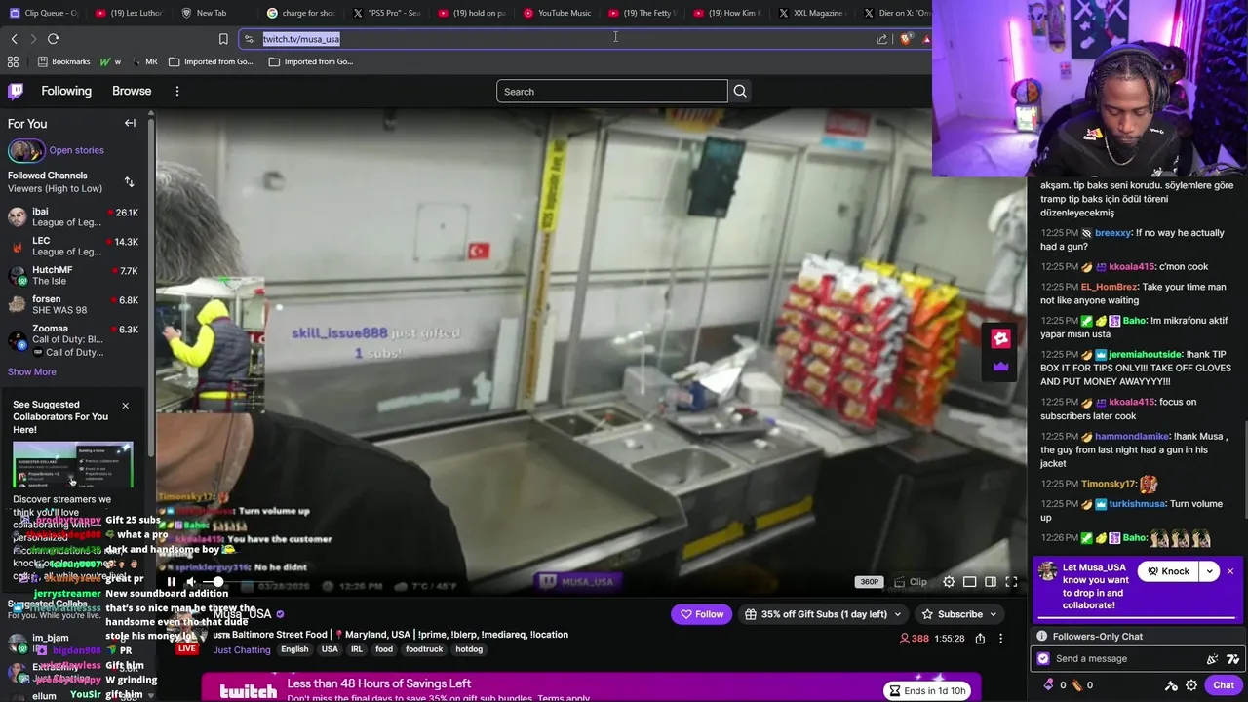Open stories avatar
Viewport: 1248px width, 702px height.
coord(26,150)
